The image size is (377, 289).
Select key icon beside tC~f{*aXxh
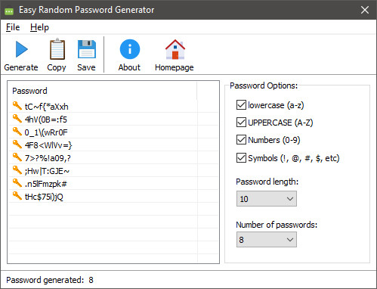pyautogui.click(x=17, y=106)
